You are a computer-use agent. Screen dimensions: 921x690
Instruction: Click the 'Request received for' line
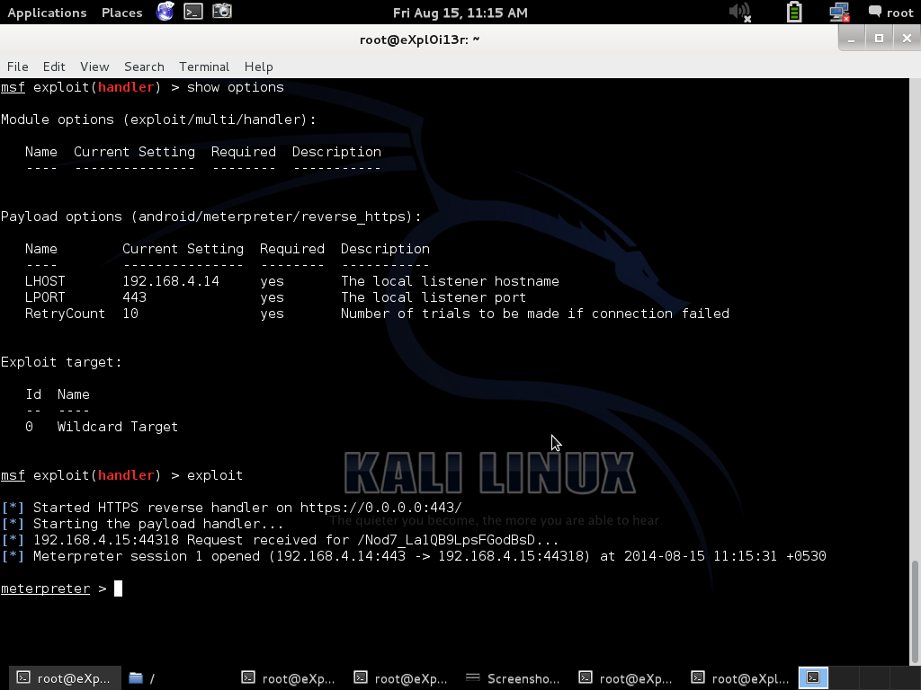point(280,540)
